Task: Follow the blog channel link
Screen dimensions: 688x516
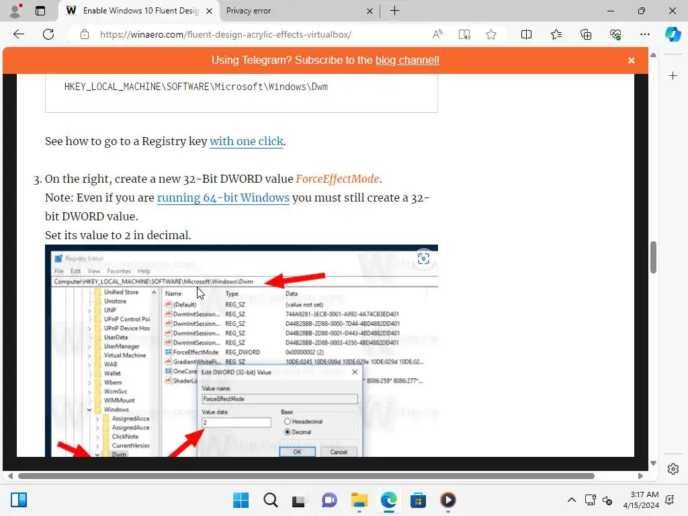Action: (407, 60)
